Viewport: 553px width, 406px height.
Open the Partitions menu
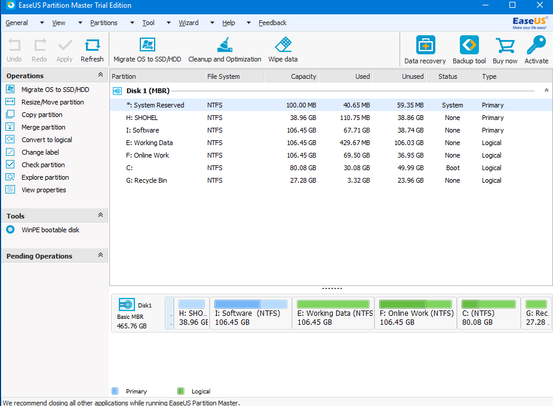104,23
